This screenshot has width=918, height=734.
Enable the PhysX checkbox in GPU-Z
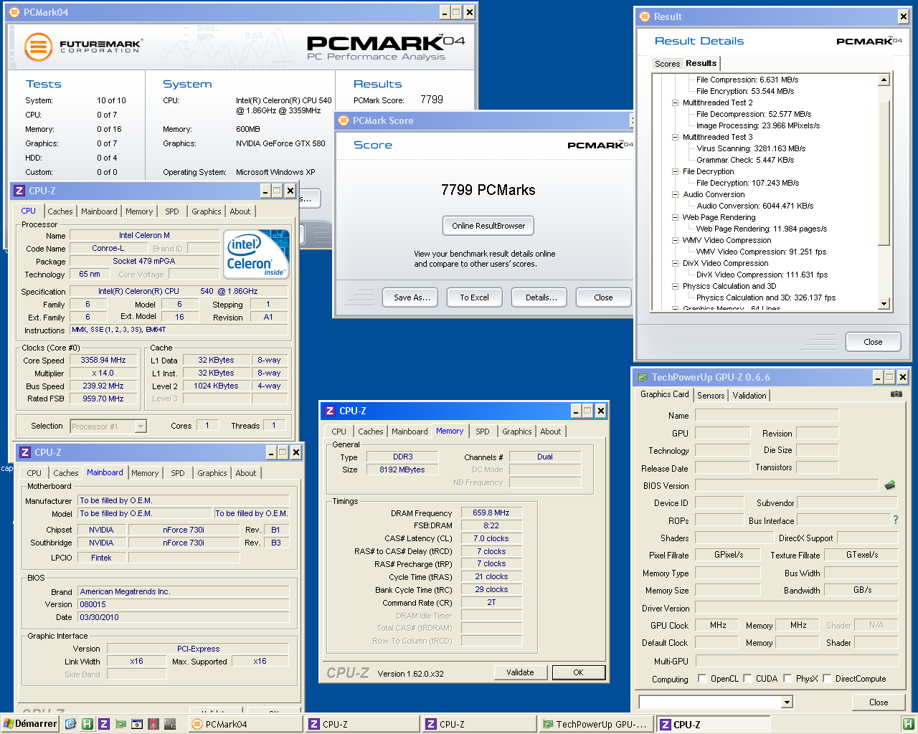[x=787, y=678]
